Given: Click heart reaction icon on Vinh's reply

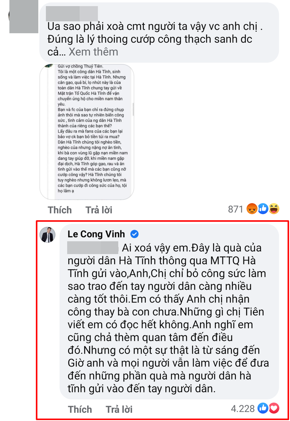Looking at the screenshot, I should click(x=274, y=409).
